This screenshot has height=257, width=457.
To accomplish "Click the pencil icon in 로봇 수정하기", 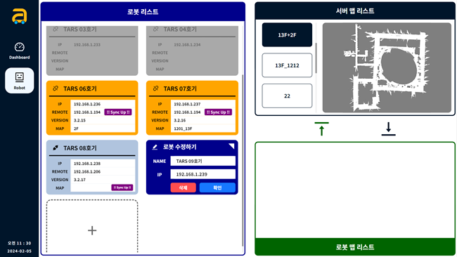I will pos(155,147).
